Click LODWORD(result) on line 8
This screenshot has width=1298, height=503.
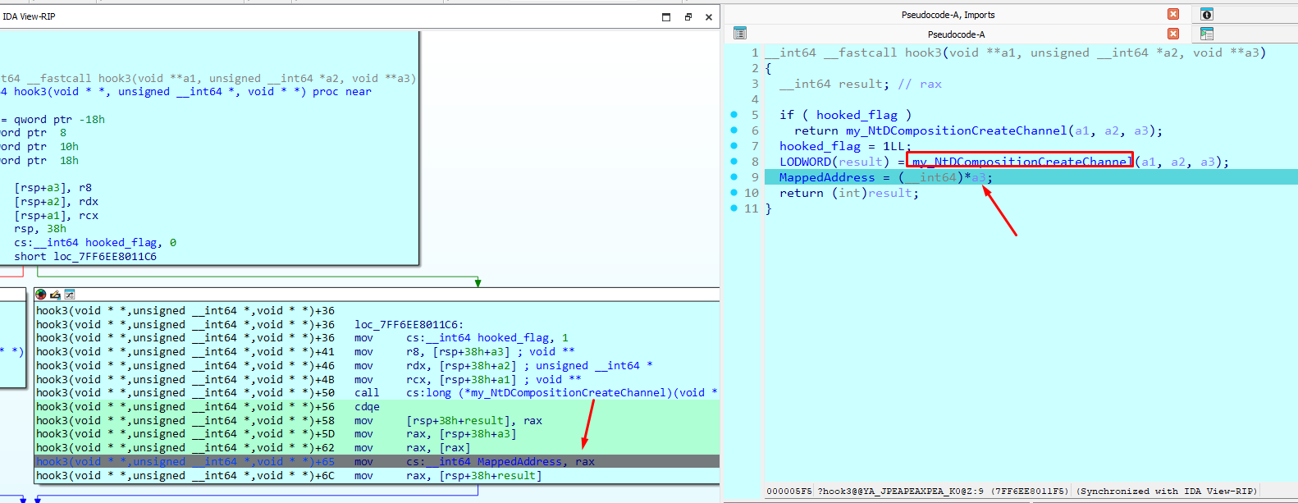coord(834,162)
